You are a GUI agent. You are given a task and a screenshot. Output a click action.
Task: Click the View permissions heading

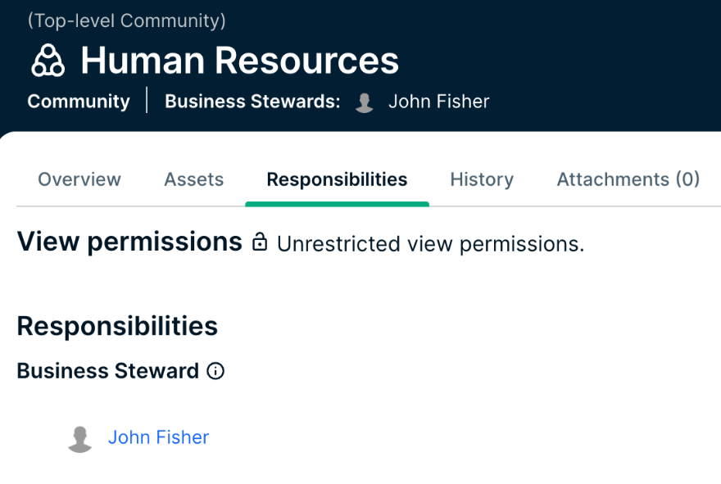click(x=129, y=242)
